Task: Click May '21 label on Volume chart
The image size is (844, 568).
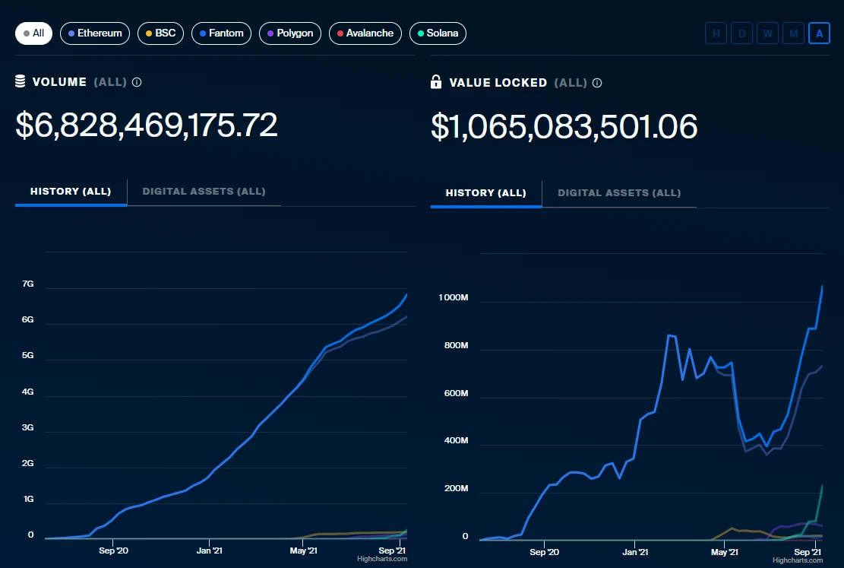Action: pyautogui.click(x=304, y=551)
